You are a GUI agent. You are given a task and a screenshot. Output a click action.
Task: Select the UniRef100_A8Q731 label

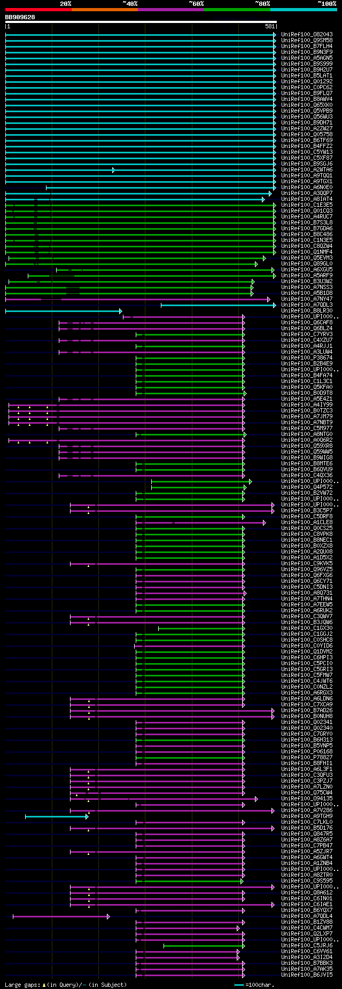[x=307, y=593]
